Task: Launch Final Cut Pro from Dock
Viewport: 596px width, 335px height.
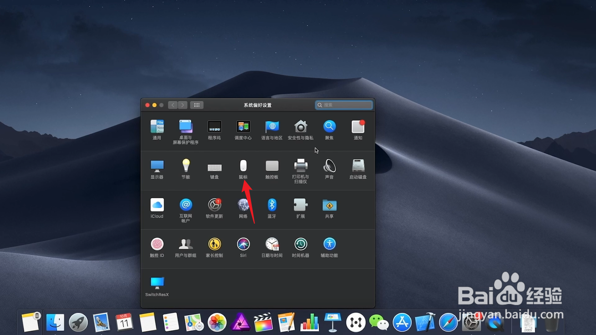Action: point(263,323)
